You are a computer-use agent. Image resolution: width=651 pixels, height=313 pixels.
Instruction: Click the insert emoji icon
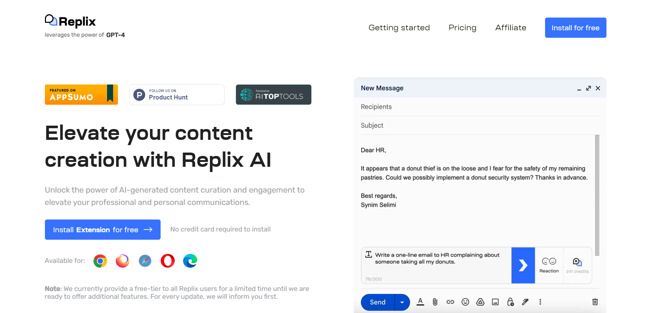[465, 302]
